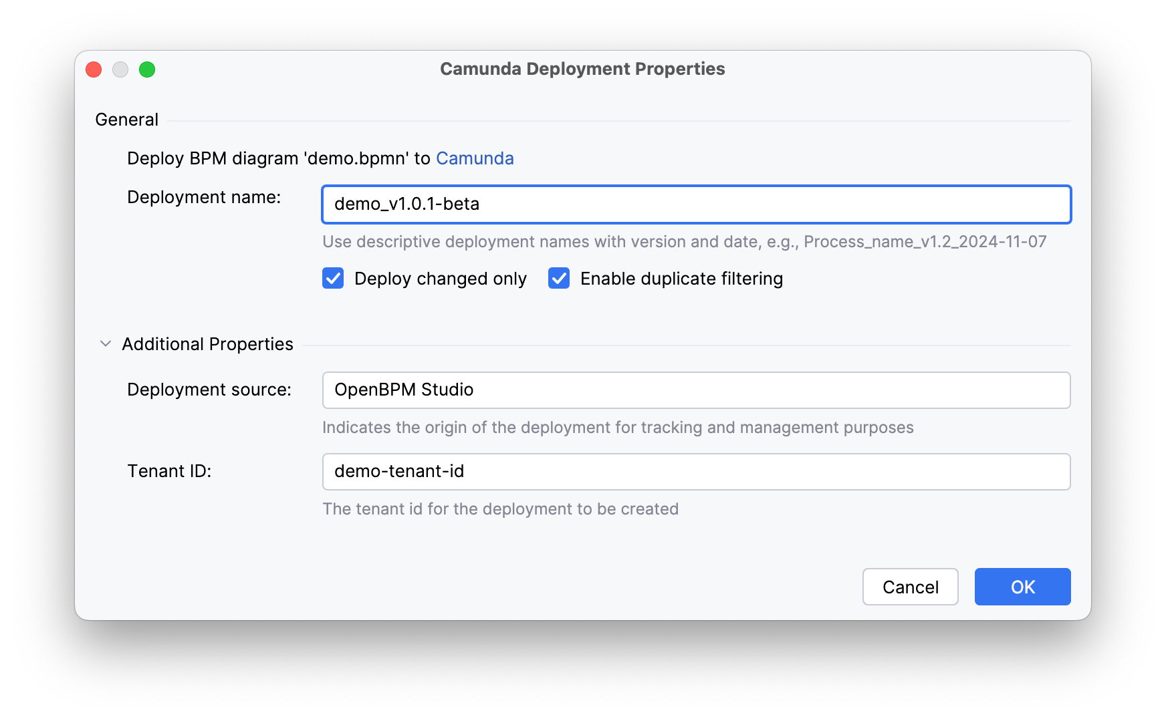This screenshot has height=719, width=1166.
Task: Close the dialog via red traffic light
Action: click(x=93, y=69)
